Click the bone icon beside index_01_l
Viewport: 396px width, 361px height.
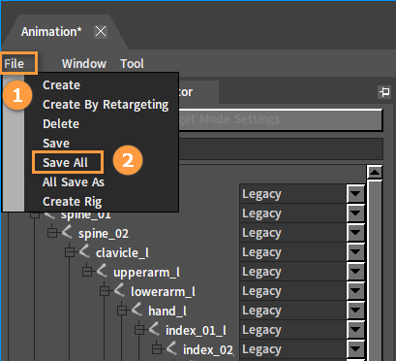pos(154,329)
